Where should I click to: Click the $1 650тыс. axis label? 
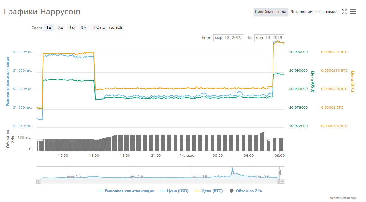tap(22, 52)
